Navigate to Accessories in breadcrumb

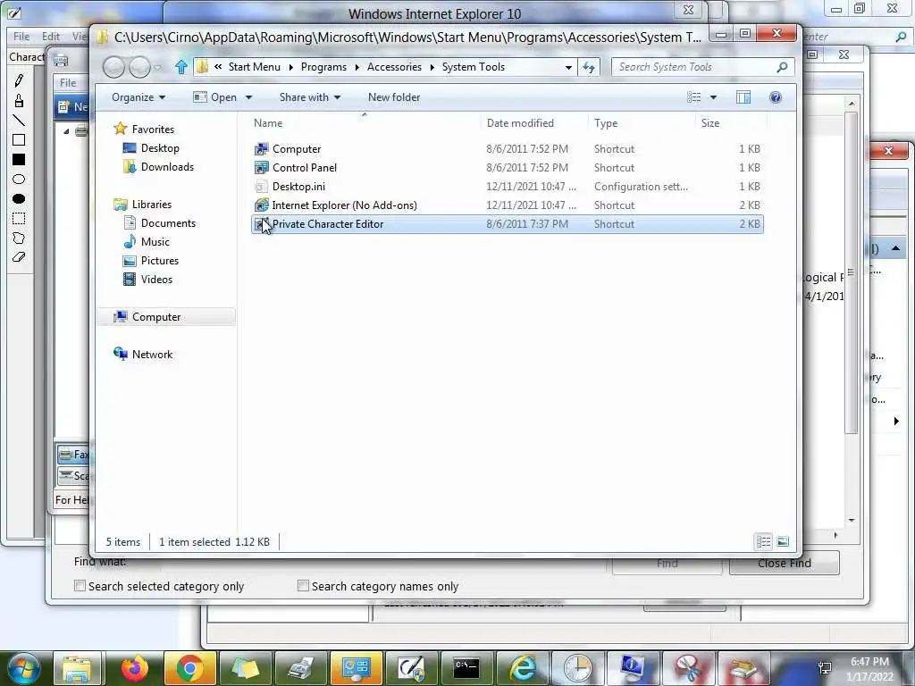tap(394, 67)
